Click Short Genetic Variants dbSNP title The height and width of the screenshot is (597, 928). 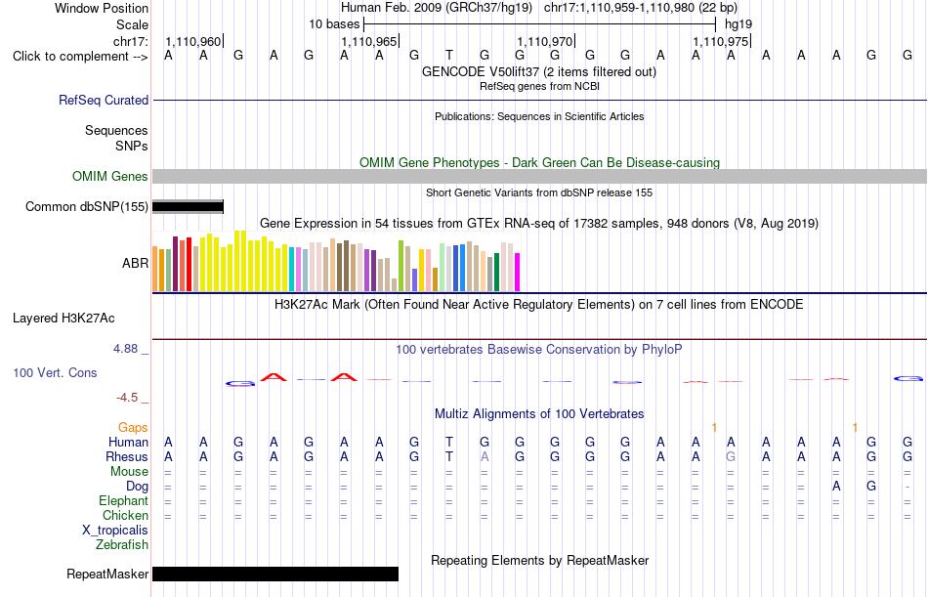pyautogui.click(x=539, y=192)
